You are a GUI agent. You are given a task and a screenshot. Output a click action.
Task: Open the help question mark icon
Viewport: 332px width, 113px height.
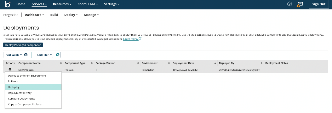pos(289,4)
